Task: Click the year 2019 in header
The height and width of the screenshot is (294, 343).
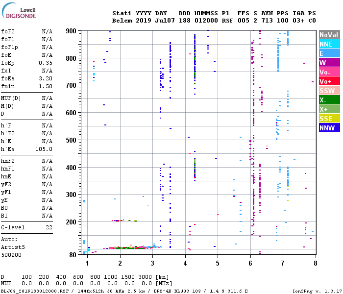Action: point(144,21)
